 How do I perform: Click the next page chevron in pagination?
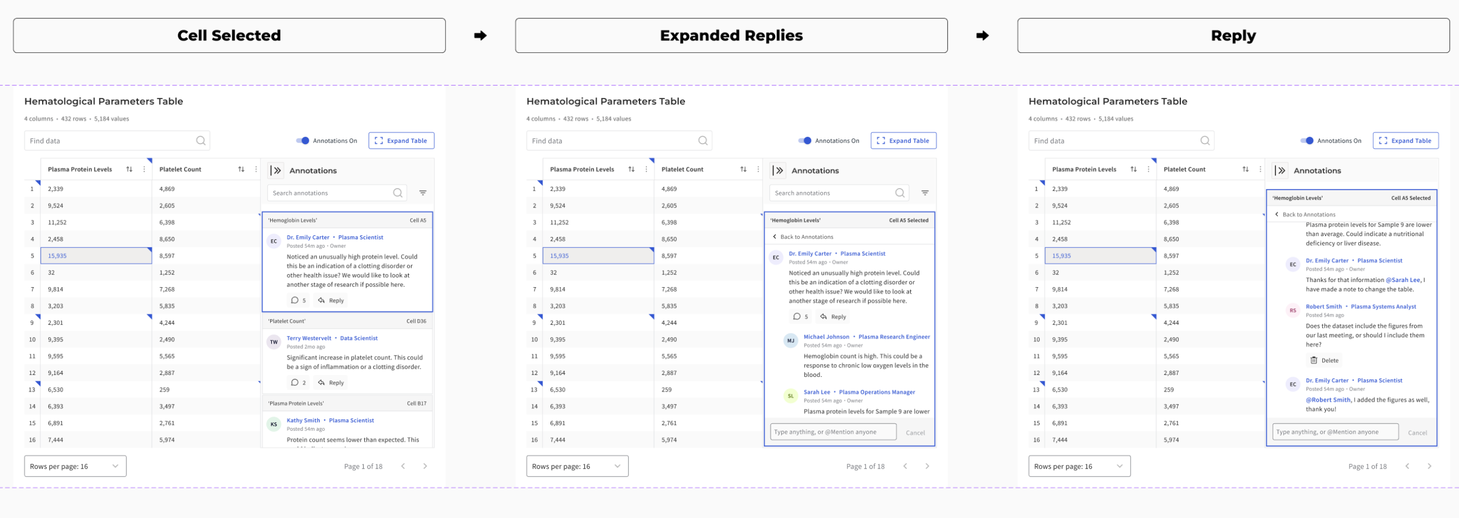pos(425,466)
